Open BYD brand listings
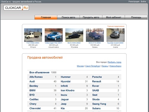This screenshot has height=112, width=149. click(32, 95)
